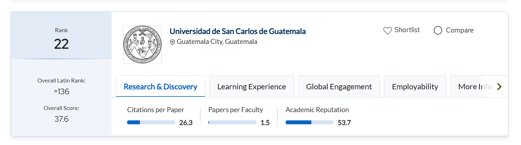Screen dimensions: 521x145
Task: Click the Overall Score 37.6 value
Action: pos(61,119)
